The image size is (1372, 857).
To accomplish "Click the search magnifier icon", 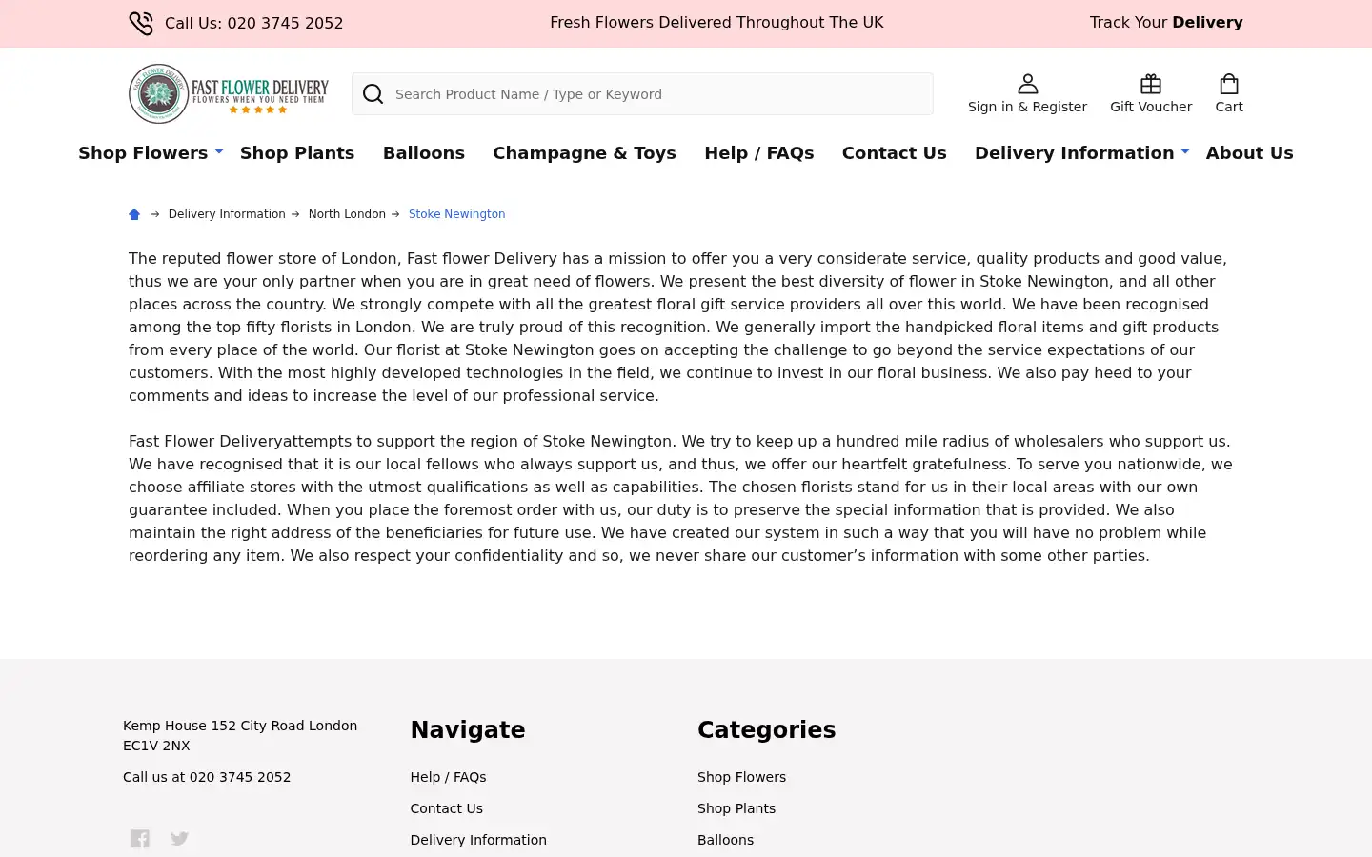I will click(373, 94).
